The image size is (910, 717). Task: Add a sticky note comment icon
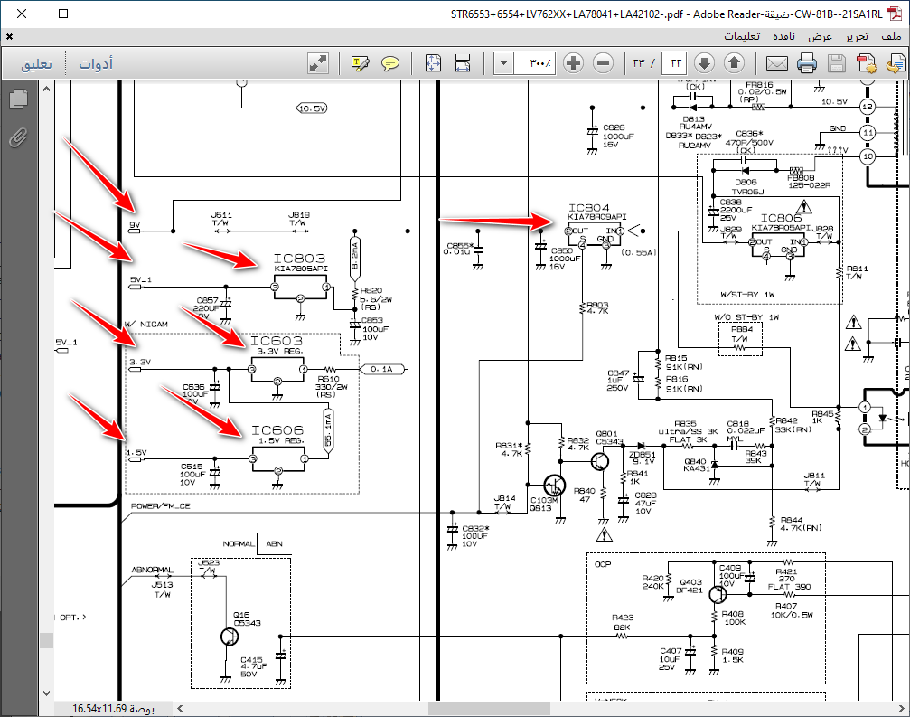pos(390,62)
